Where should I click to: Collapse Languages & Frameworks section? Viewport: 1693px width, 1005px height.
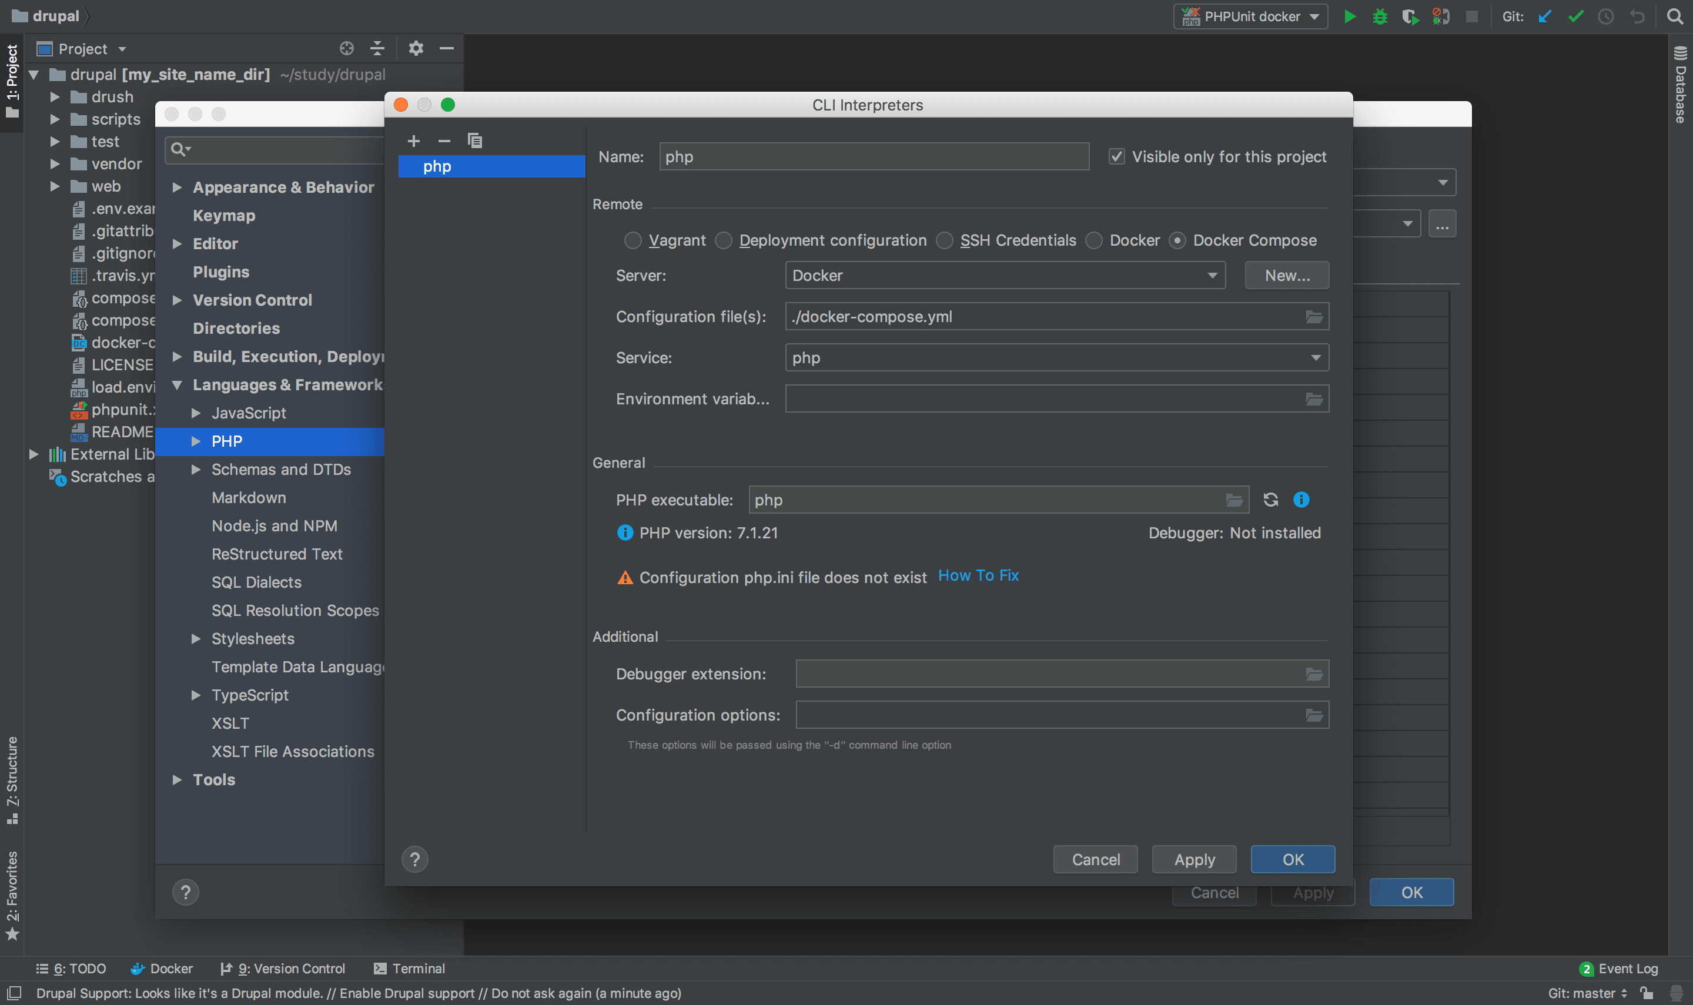click(x=177, y=386)
